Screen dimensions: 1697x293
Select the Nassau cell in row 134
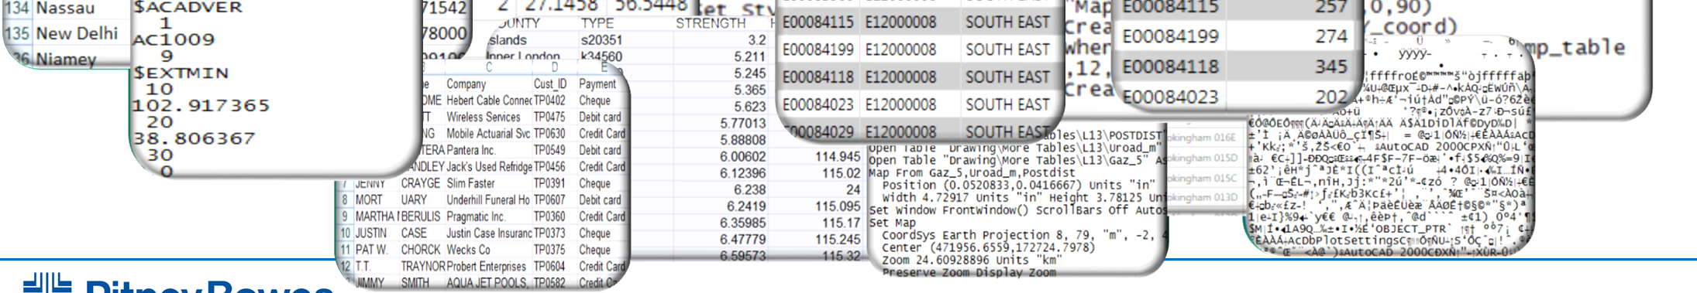(67, 9)
